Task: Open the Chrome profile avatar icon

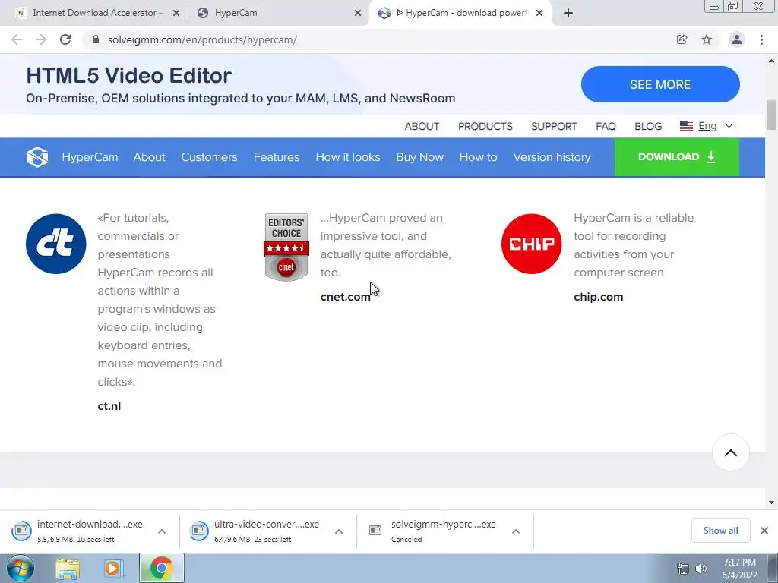Action: tap(737, 39)
